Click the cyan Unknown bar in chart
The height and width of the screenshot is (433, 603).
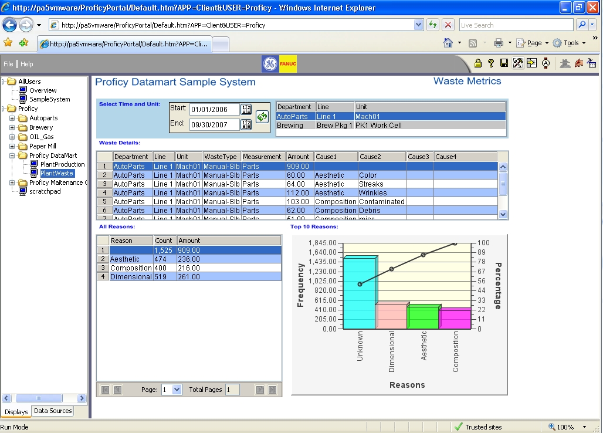(360, 292)
